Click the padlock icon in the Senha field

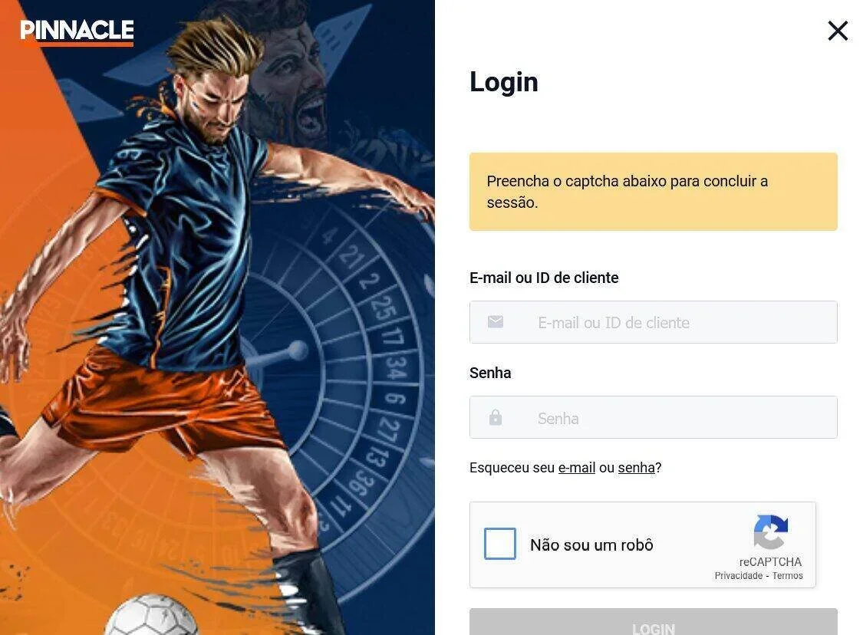click(496, 418)
